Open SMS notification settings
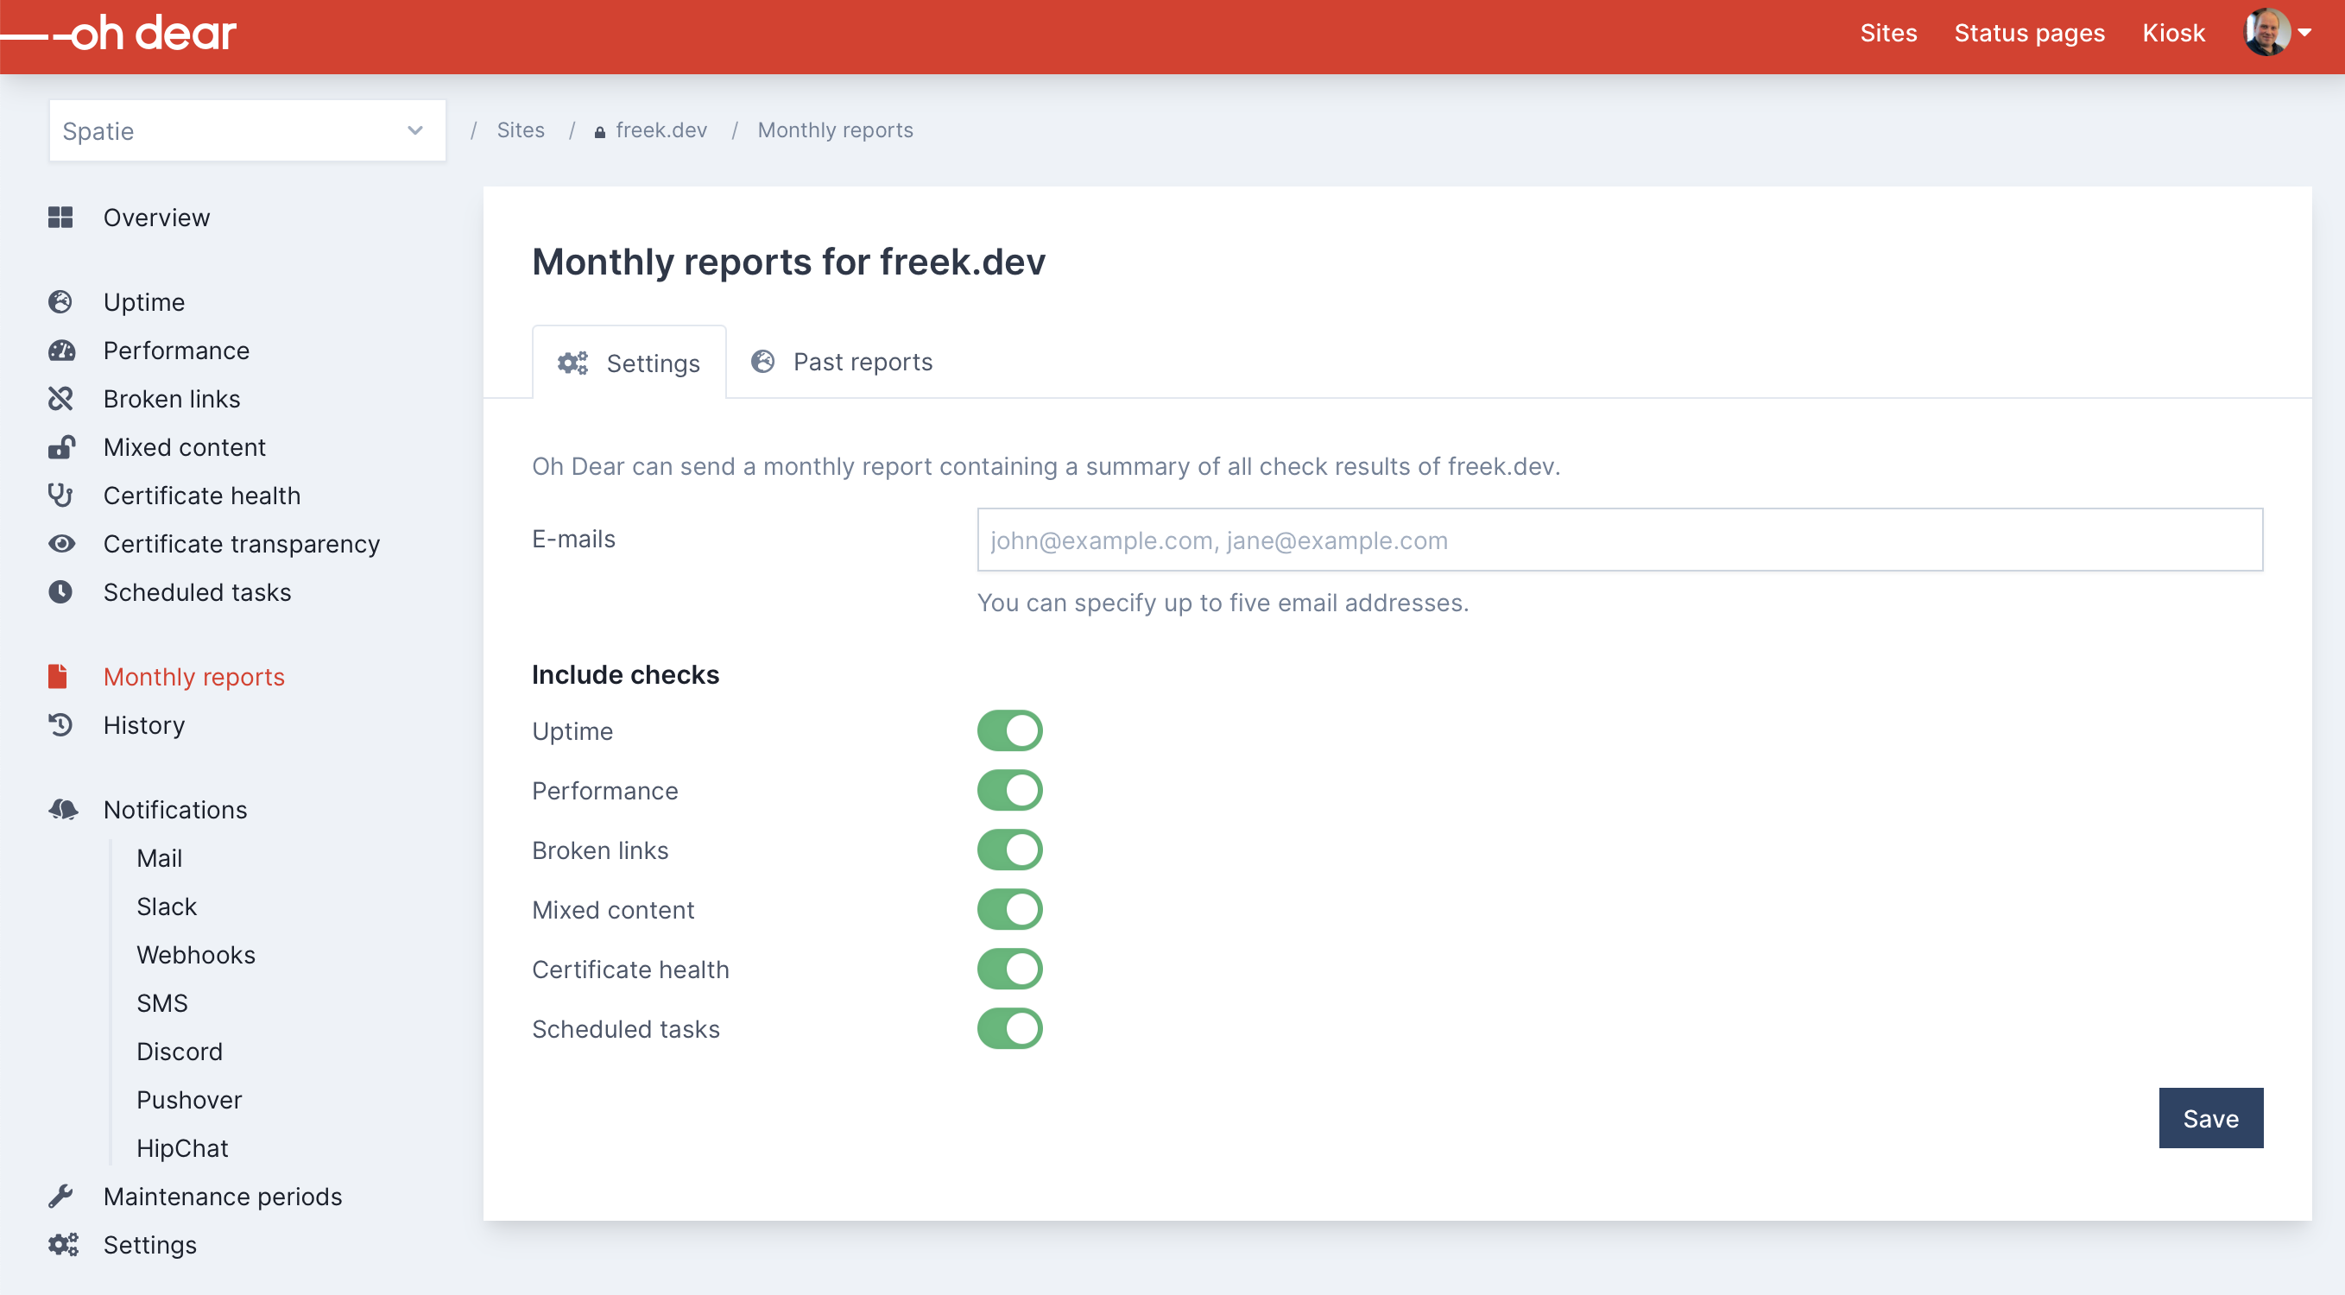Viewport: 2345px width, 1295px height. pyautogui.click(x=162, y=1002)
